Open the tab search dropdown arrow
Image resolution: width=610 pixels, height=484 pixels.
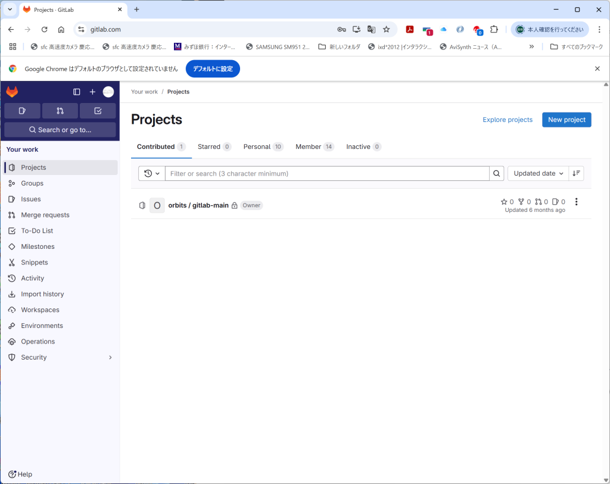point(10,10)
